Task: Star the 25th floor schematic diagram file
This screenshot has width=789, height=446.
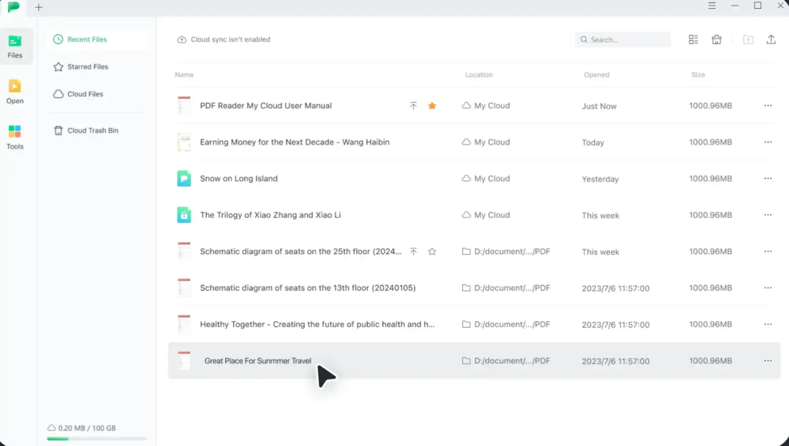Action: tap(432, 252)
